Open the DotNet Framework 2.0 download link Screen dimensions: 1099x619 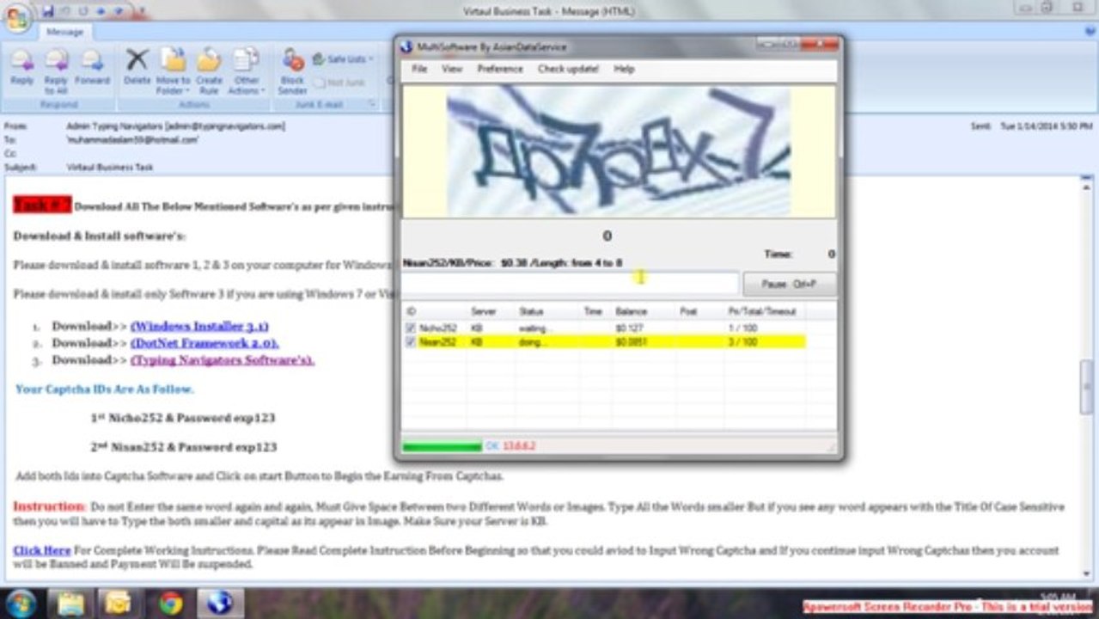point(205,343)
